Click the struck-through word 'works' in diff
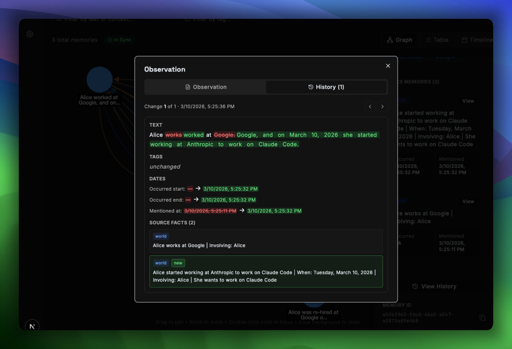This screenshot has height=349, width=512. pos(173,135)
